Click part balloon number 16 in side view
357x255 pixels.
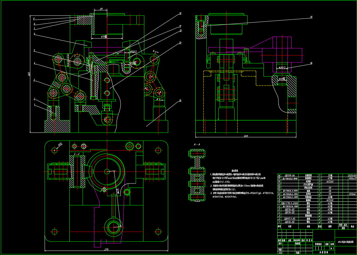[311, 63]
